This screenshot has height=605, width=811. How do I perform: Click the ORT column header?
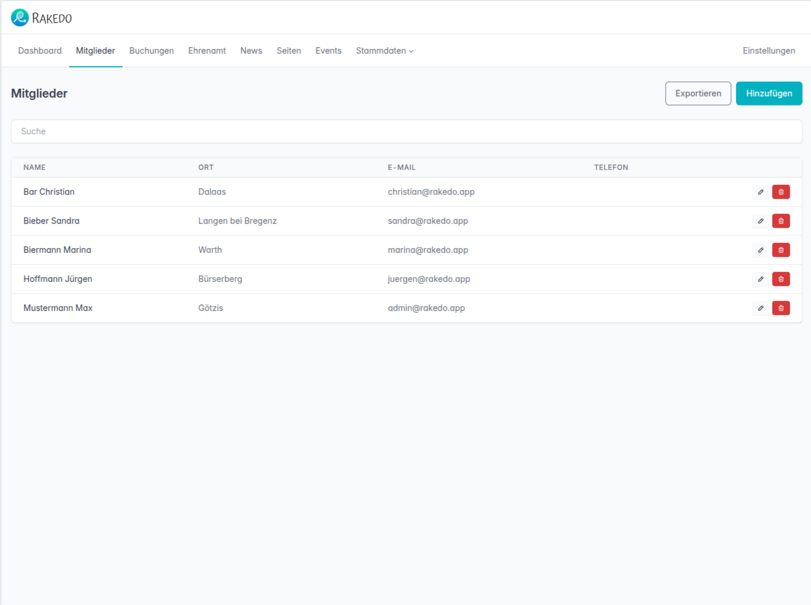click(x=206, y=168)
